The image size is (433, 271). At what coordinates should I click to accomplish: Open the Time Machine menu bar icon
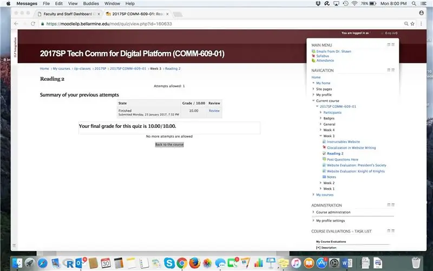point(345,4)
